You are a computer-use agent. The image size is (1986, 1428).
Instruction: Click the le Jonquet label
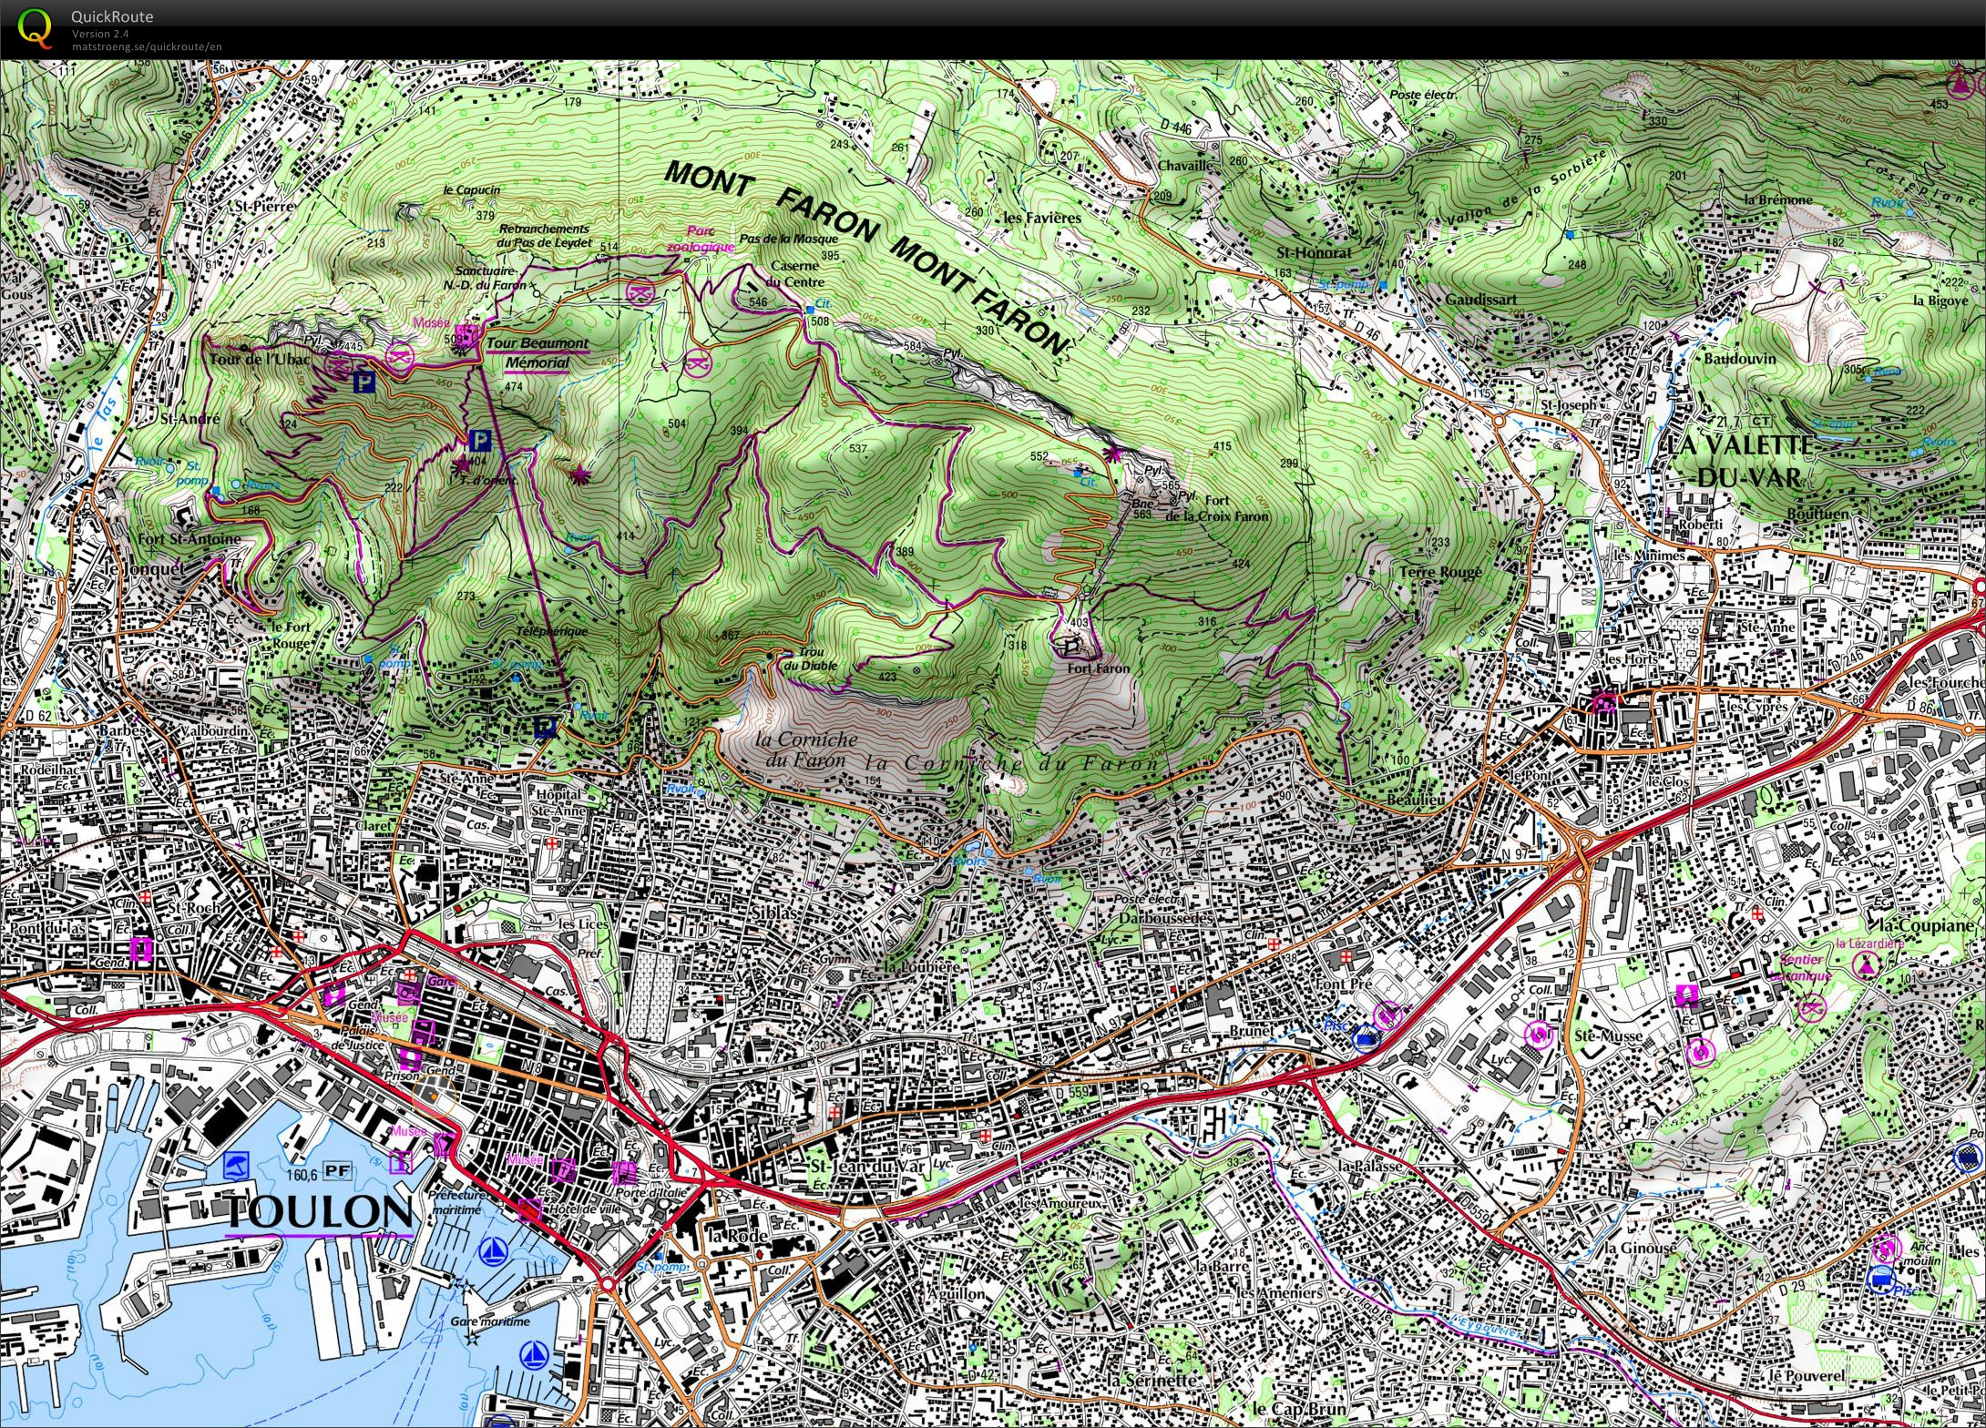[144, 567]
